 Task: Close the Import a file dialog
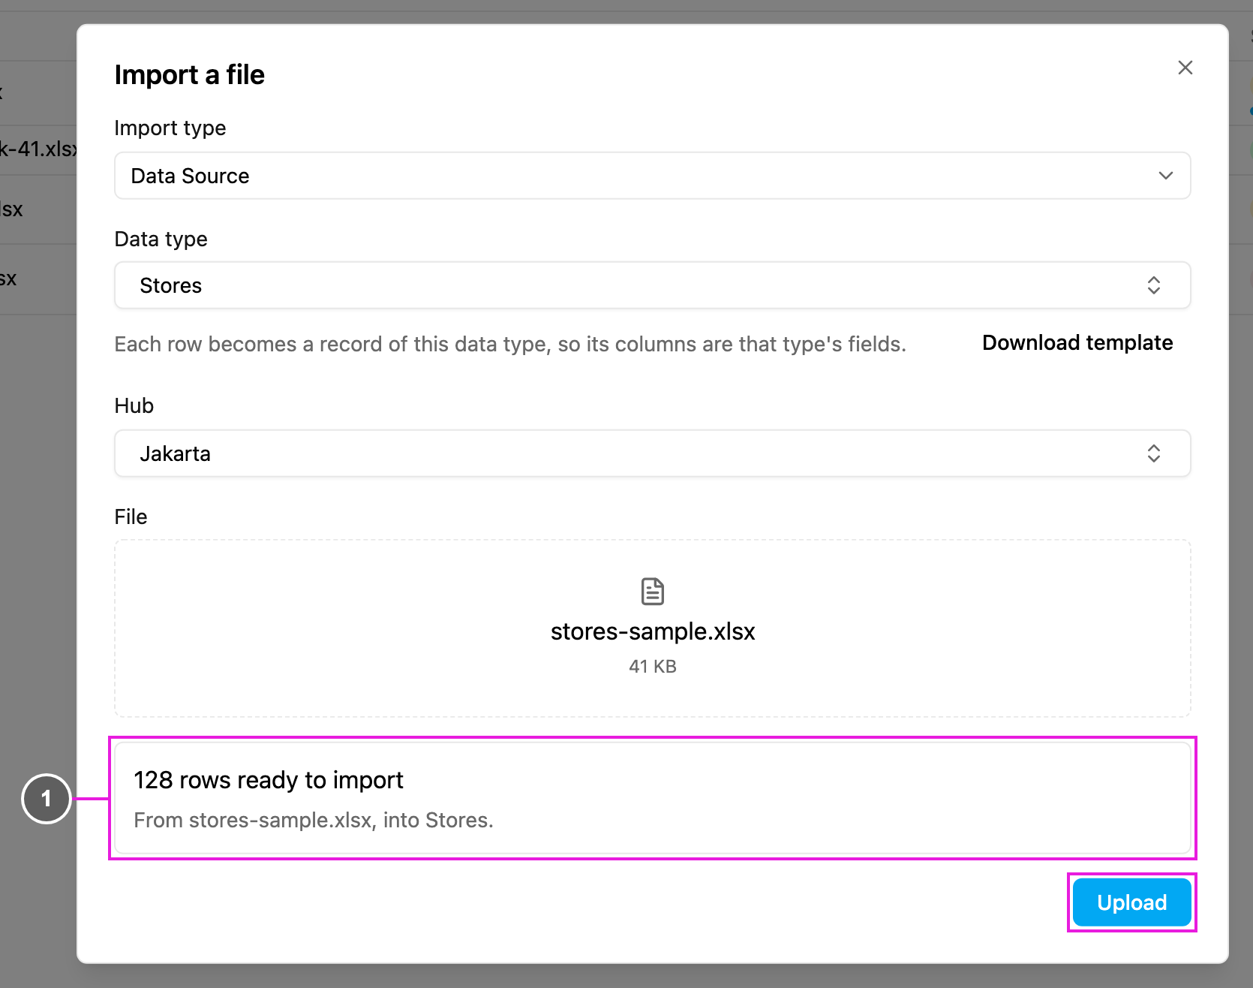[x=1185, y=68]
